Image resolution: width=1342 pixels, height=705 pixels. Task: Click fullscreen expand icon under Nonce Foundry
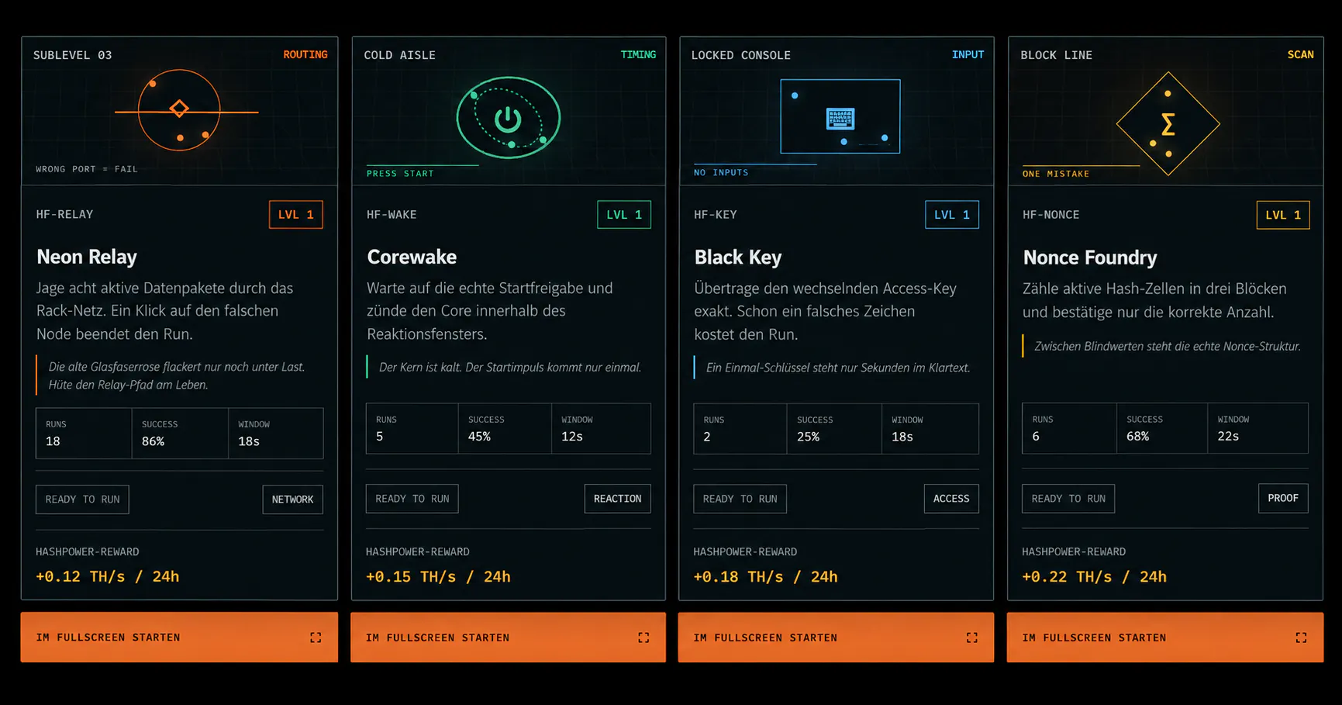click(x=1301, y=638)
